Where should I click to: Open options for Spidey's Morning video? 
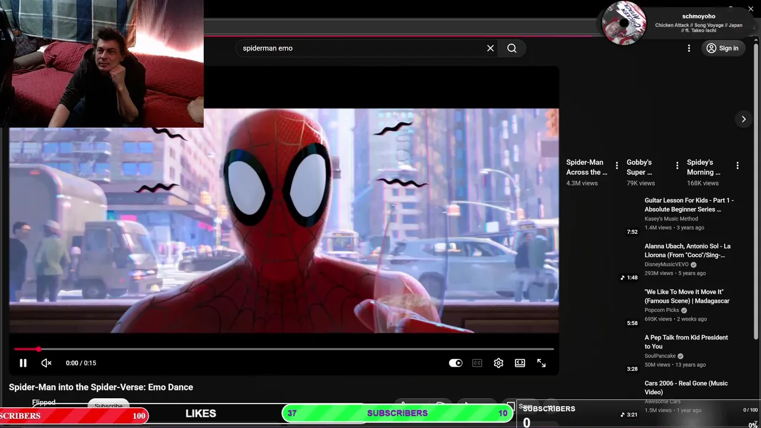pyautogui.click(x=737, y=165)
